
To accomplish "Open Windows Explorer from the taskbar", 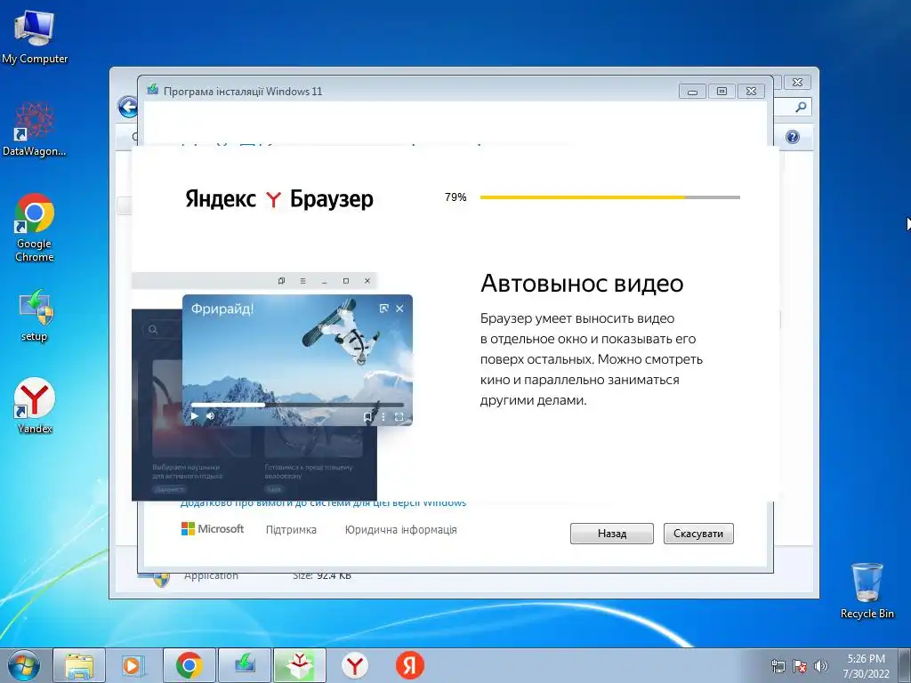I will (x=79, y=665).
